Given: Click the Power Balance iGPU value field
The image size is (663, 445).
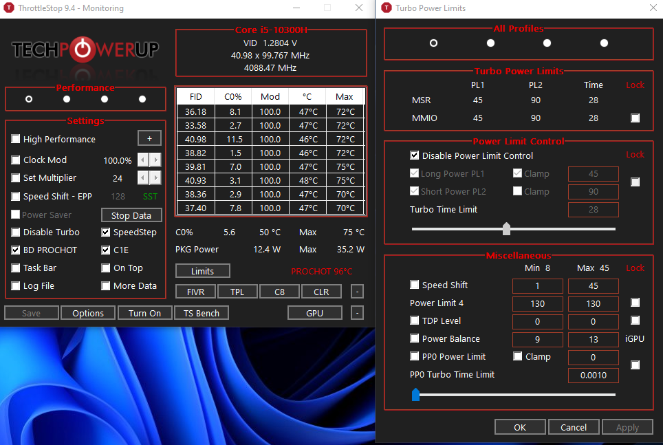Looking at the screenshot, I should point(594,339).
